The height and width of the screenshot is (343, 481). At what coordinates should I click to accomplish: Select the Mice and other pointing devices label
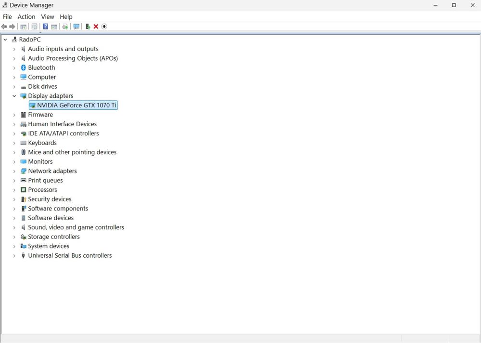click(x=73, y=152)
